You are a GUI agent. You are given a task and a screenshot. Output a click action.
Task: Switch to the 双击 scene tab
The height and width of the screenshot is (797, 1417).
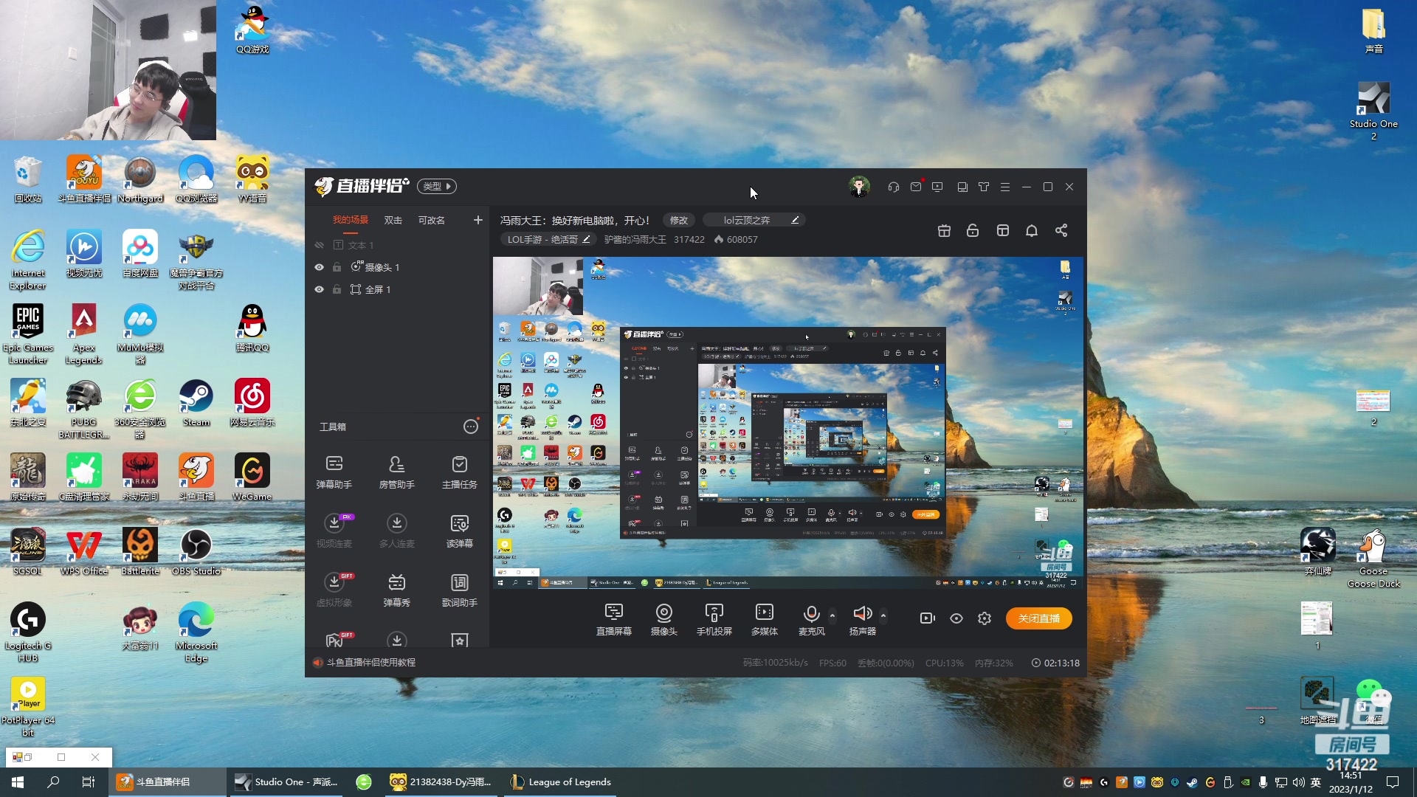393,220
